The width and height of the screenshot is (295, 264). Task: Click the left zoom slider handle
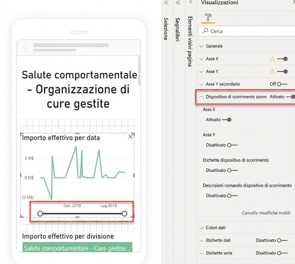tap(40, 214)
